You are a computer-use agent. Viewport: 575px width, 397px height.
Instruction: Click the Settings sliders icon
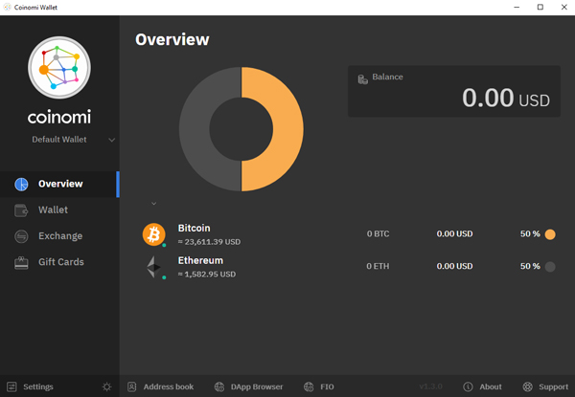click(x=11, y=386)
